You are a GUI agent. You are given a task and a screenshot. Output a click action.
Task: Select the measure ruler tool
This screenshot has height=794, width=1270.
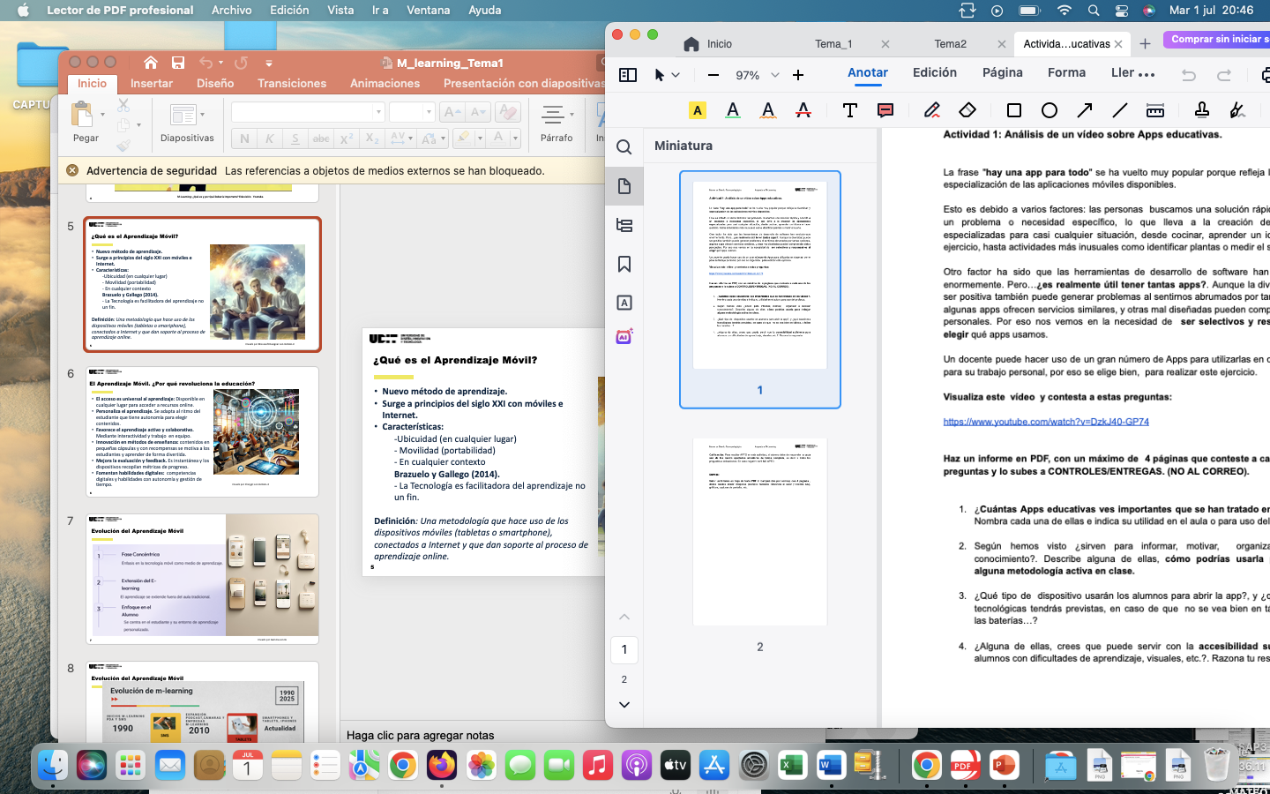pyautogui.click(x=1155, y=110)
